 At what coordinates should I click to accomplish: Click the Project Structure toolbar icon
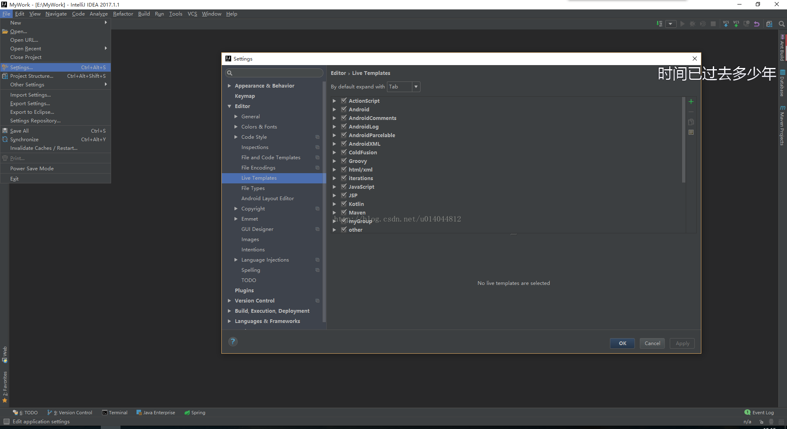(769, 24)
